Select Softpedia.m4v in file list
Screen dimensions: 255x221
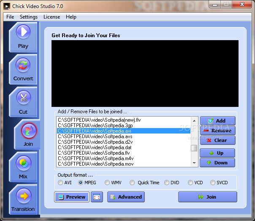click(124, 158)
